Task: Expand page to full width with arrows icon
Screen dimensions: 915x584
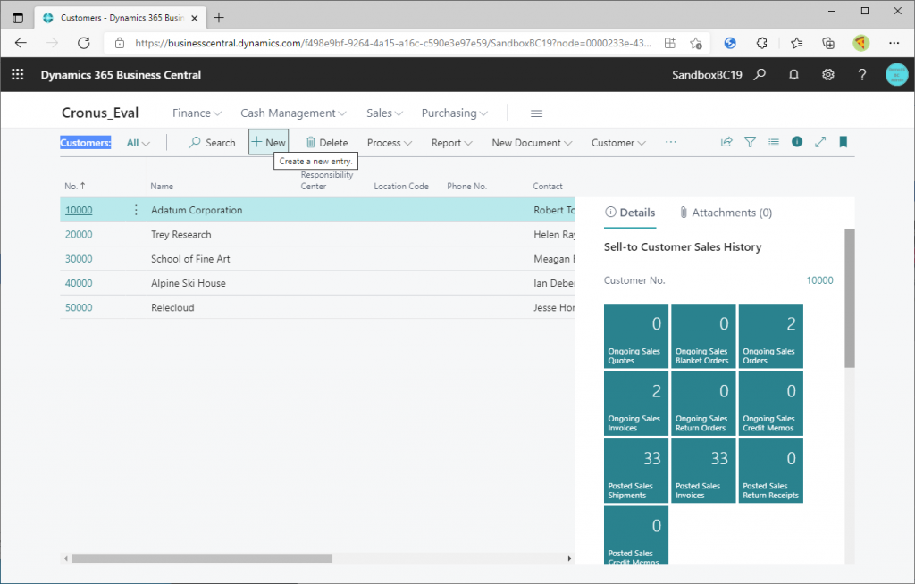Action: [820, 142]
